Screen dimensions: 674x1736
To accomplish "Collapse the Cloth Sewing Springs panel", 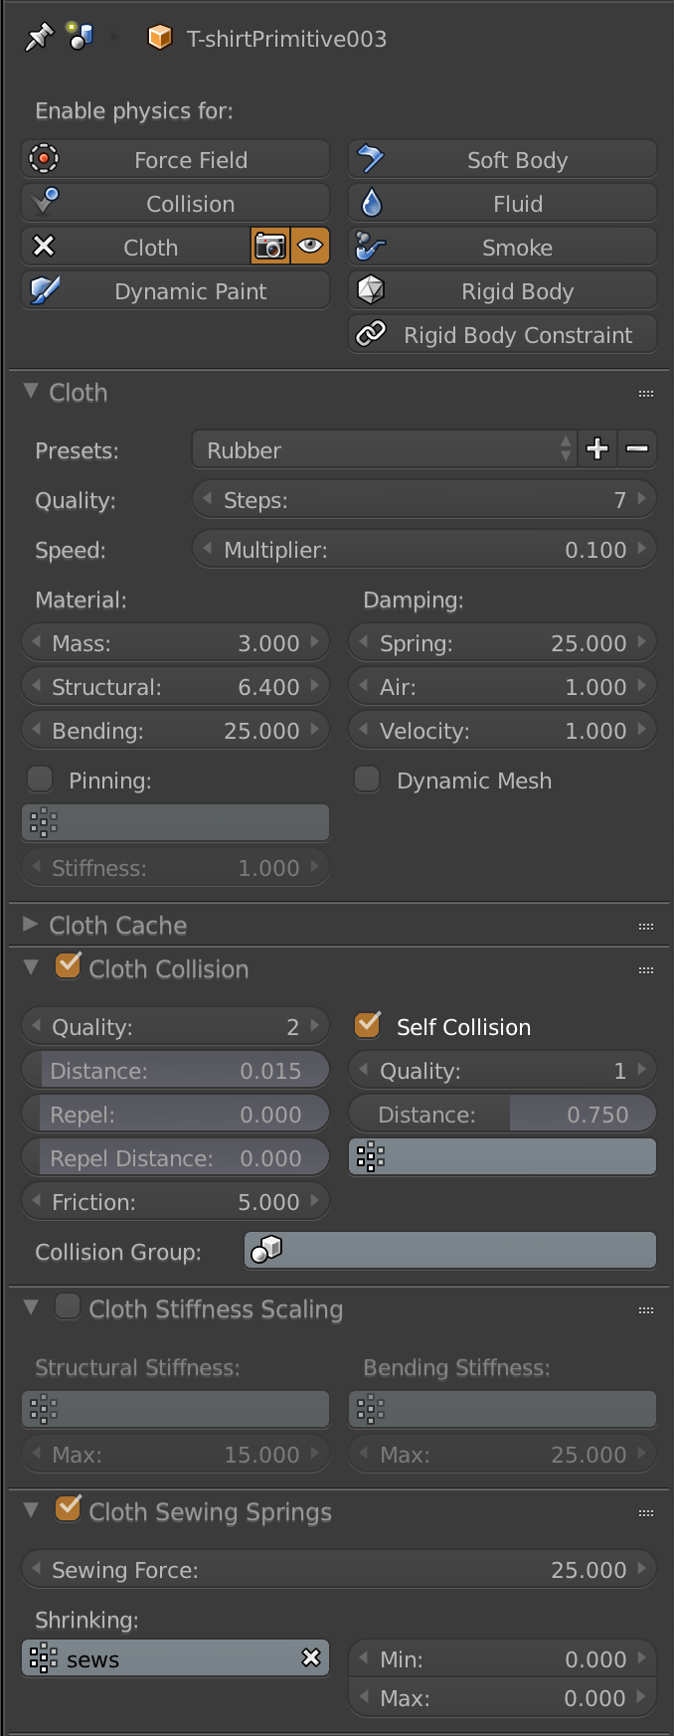I will coord(30,1511).
